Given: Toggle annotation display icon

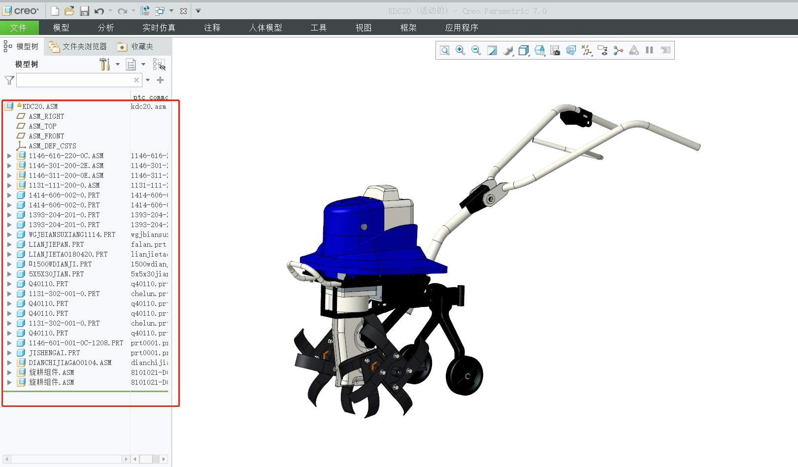Looking at the screenshot, I should point(602,50).
